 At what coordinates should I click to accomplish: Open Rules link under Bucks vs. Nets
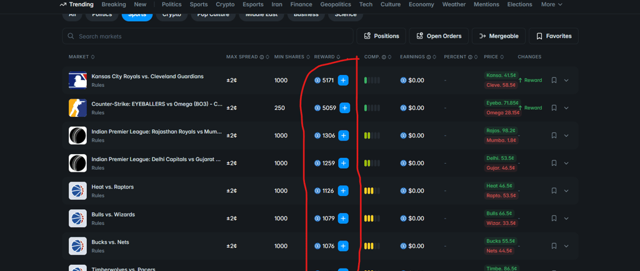pos(97,251)
